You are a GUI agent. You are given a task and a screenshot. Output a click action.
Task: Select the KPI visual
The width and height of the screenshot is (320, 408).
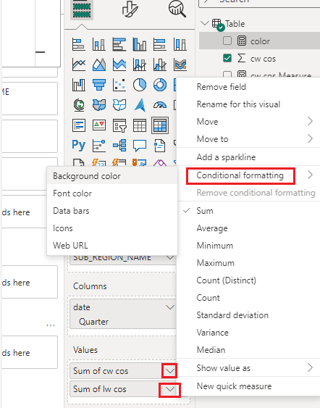99,125
